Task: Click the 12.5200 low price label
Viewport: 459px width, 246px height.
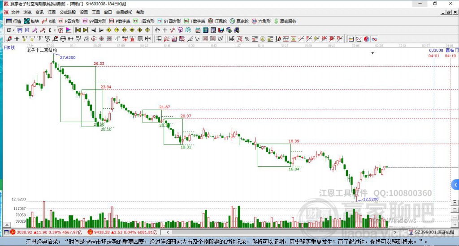Action: pos(371,199)
